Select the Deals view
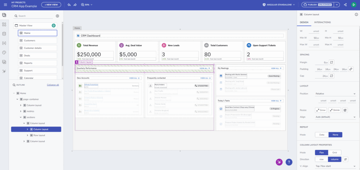360x170 pixels. [37, 56]
